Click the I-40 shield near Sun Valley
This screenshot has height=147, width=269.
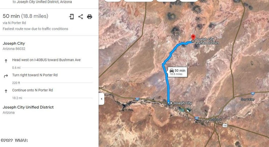point(253,93)
